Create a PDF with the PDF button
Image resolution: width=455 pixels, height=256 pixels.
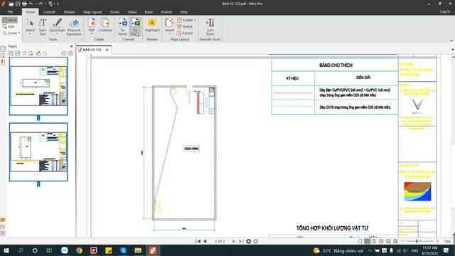92,26
